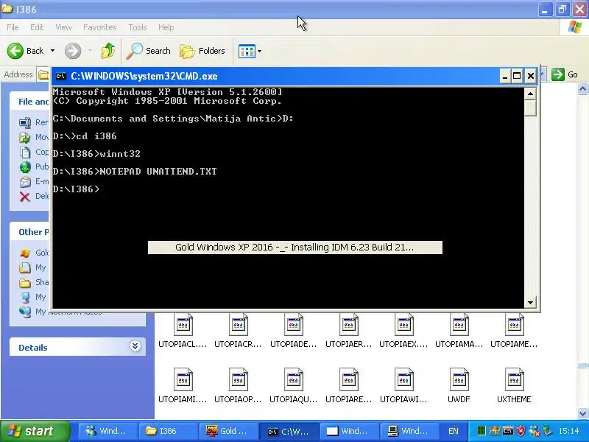The width and height of the screenshot is (589, 442).
Task: Select the UXTHEME file
Action: click(514, 386)
